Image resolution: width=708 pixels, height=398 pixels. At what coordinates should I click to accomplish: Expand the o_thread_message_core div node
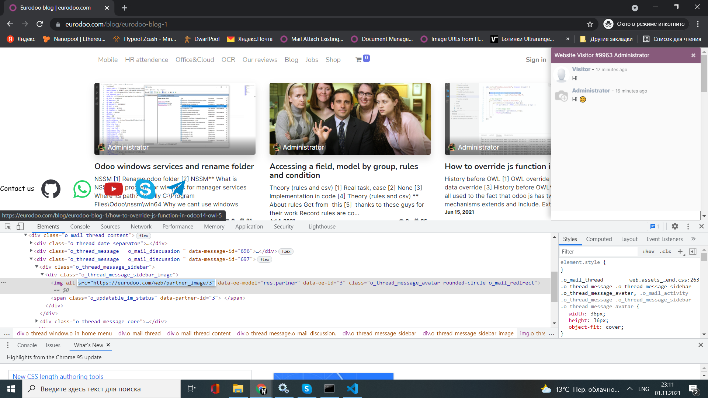coord(36,321)
